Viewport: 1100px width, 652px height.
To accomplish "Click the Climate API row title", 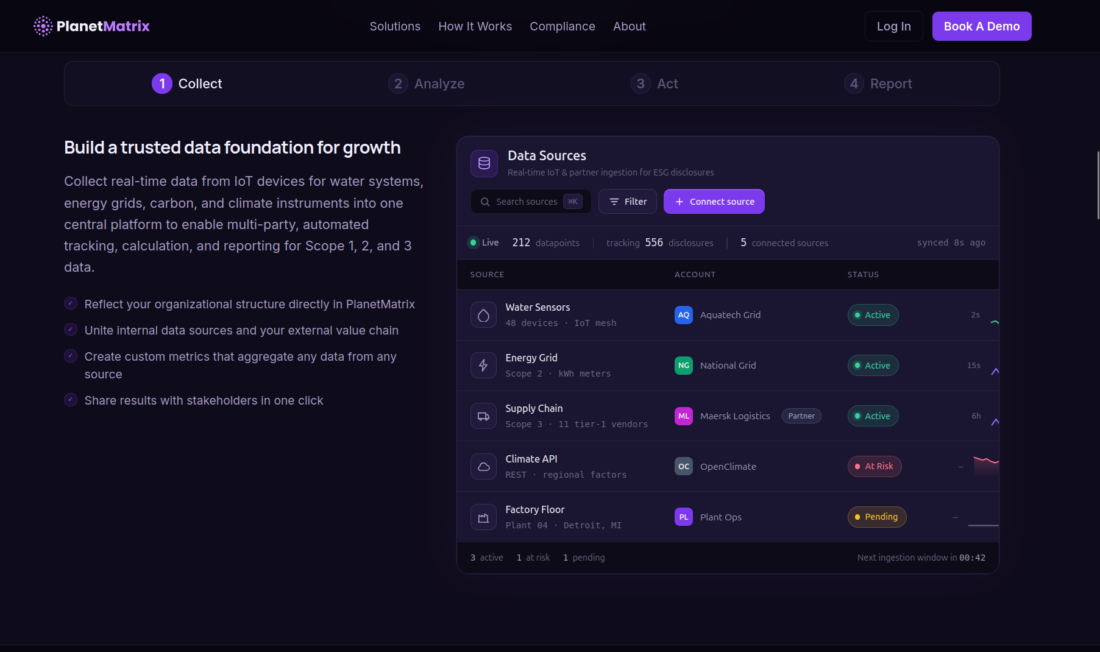I will (531, 459).
